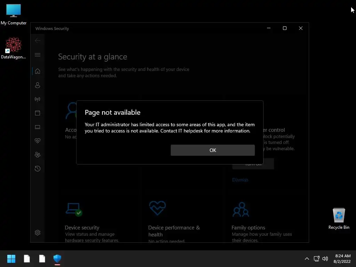Open the Windows Start button
The height and width of the screenshot is (267, 356).
[x=11, y=259]
